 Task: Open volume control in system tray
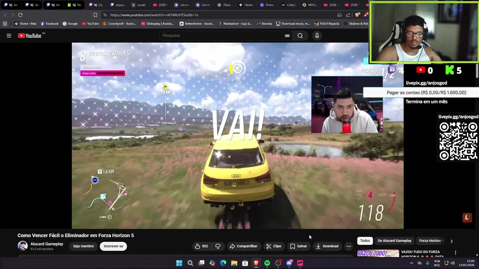[452, 263]
